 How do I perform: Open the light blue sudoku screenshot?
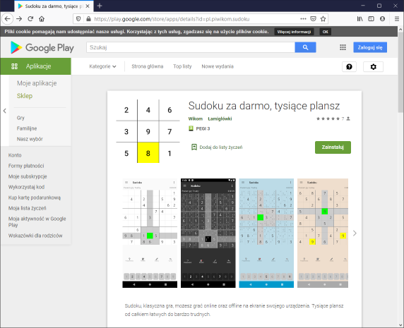pyautogui.click(x=266, y=233)
